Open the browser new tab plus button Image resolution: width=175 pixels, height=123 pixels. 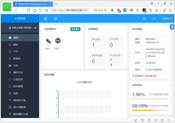point(56,4)
